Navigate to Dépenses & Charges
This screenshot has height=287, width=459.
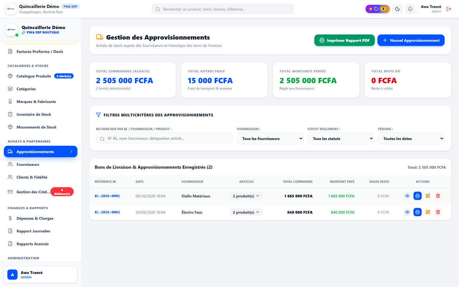(41, 218)
